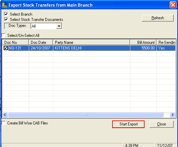
Task: Click the application icon in title bar
Action: [5, 5]
